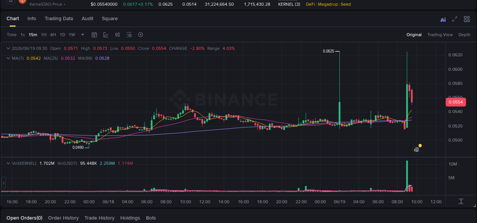The height and width of the screenshot is (223, 477).
Task: Collapse the Vol(KERNEL) legend row
Action: [x=8, y=163]
